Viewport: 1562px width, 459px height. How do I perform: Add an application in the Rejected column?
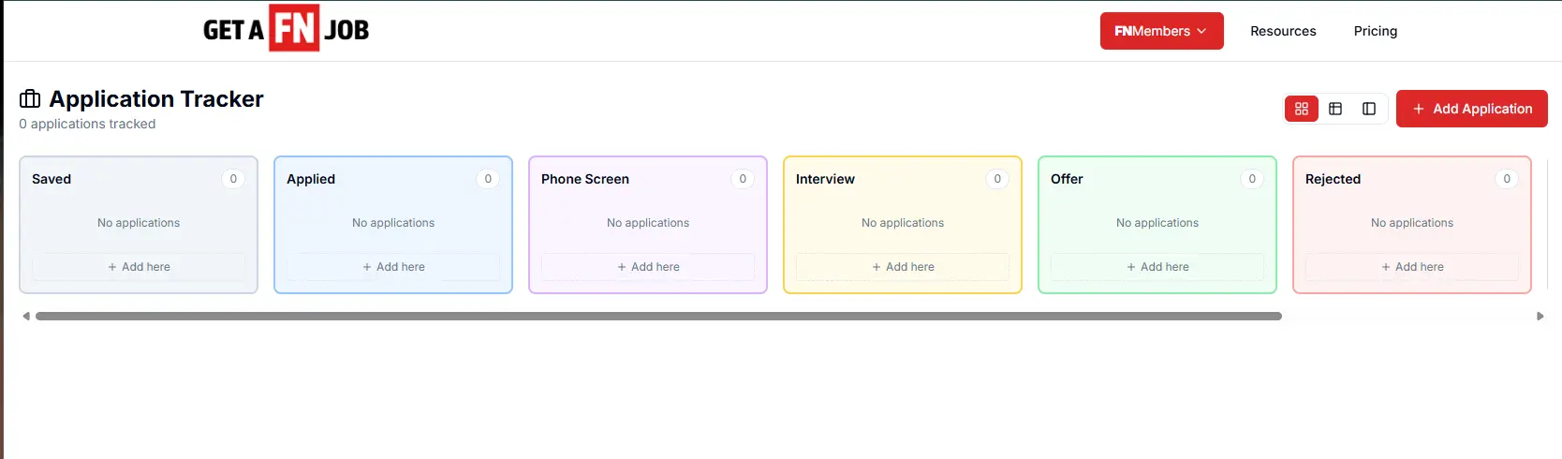coord(1412,267)
